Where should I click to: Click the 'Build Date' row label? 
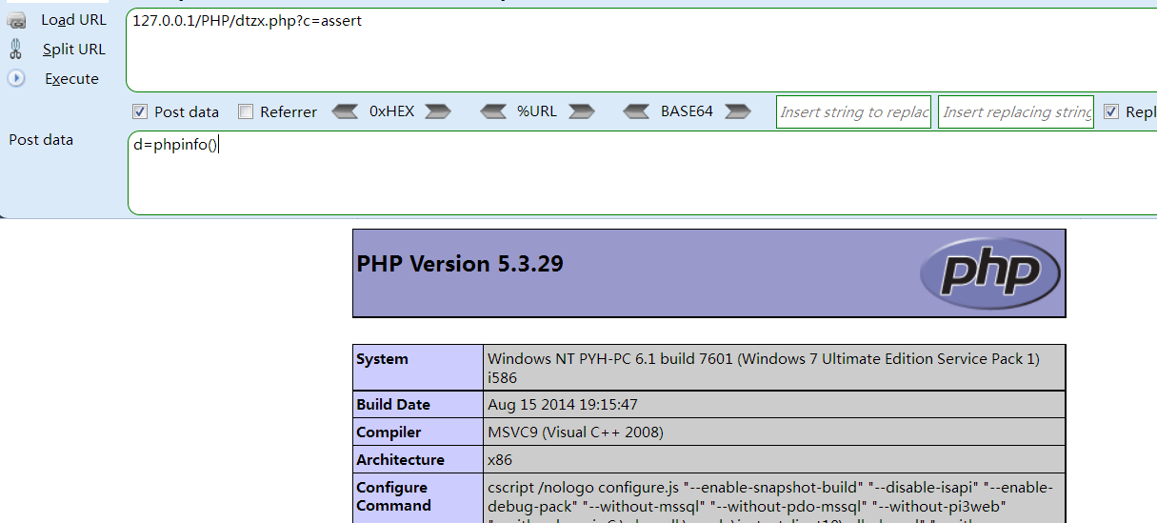coord(393,405)
